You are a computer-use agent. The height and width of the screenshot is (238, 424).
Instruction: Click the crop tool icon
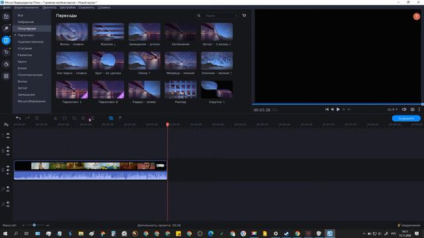click(x=74, y=118)
